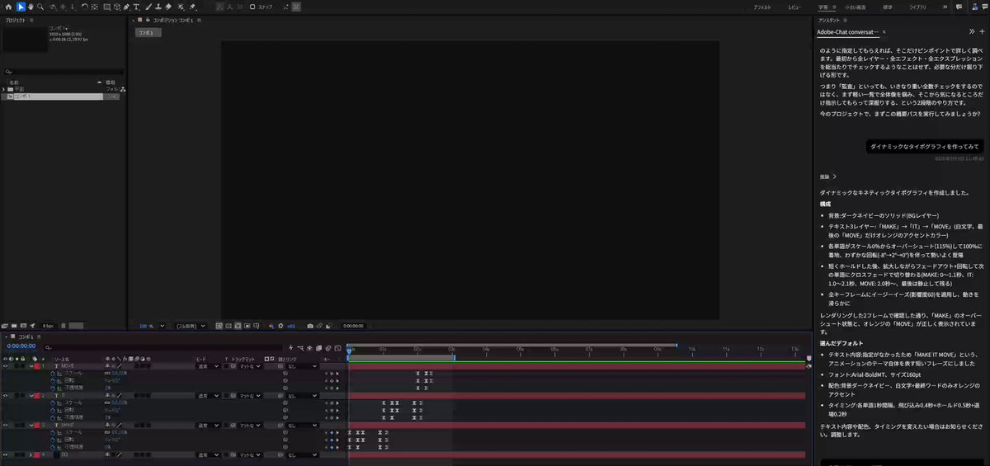The width and height of the screenshot is (990, 466).
Task: Switch to デフォルト workspace
Action: click(x=762, y=7)
